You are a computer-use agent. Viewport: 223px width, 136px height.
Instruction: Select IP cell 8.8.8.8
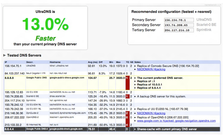pyautogui.click(x=9, y=78)
